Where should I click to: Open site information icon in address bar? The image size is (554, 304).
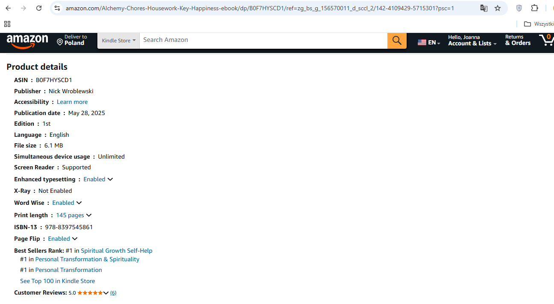[57, 8]
